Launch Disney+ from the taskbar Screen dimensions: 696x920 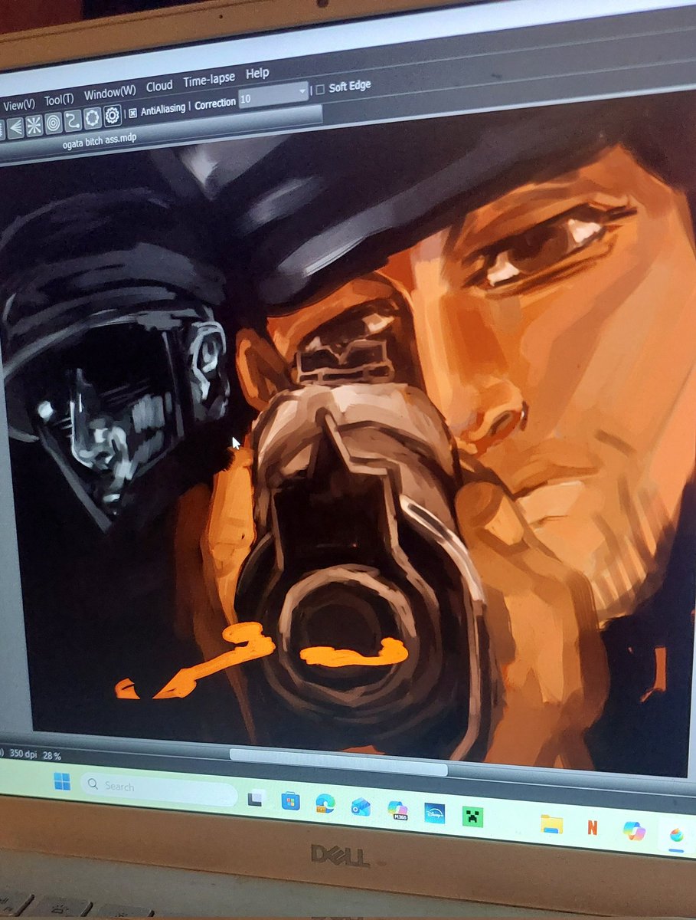[x=434, y=813]
